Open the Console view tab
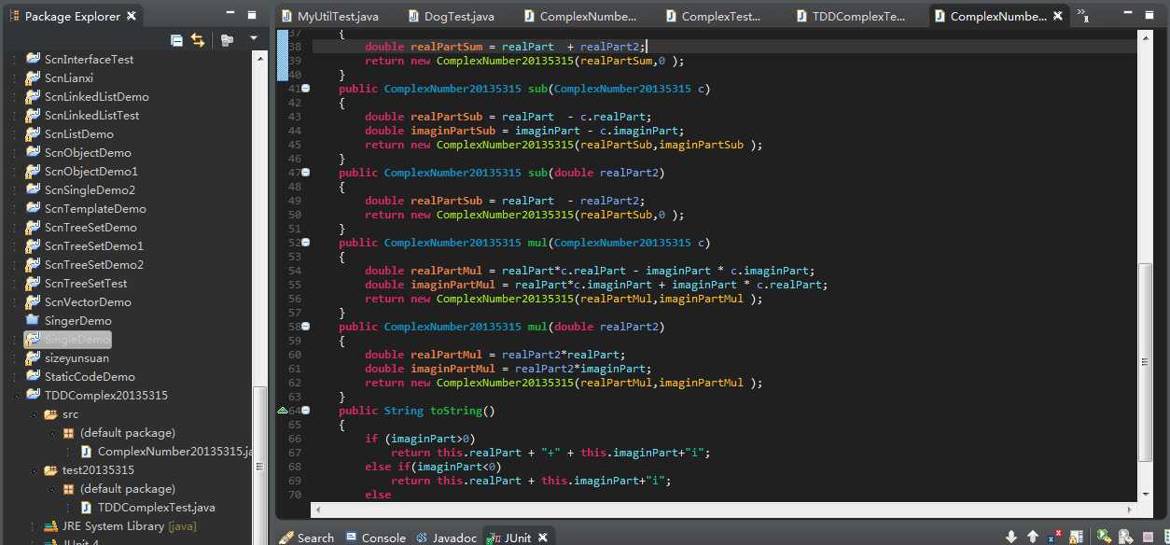 pyautogui.click(x=376, y=538)
